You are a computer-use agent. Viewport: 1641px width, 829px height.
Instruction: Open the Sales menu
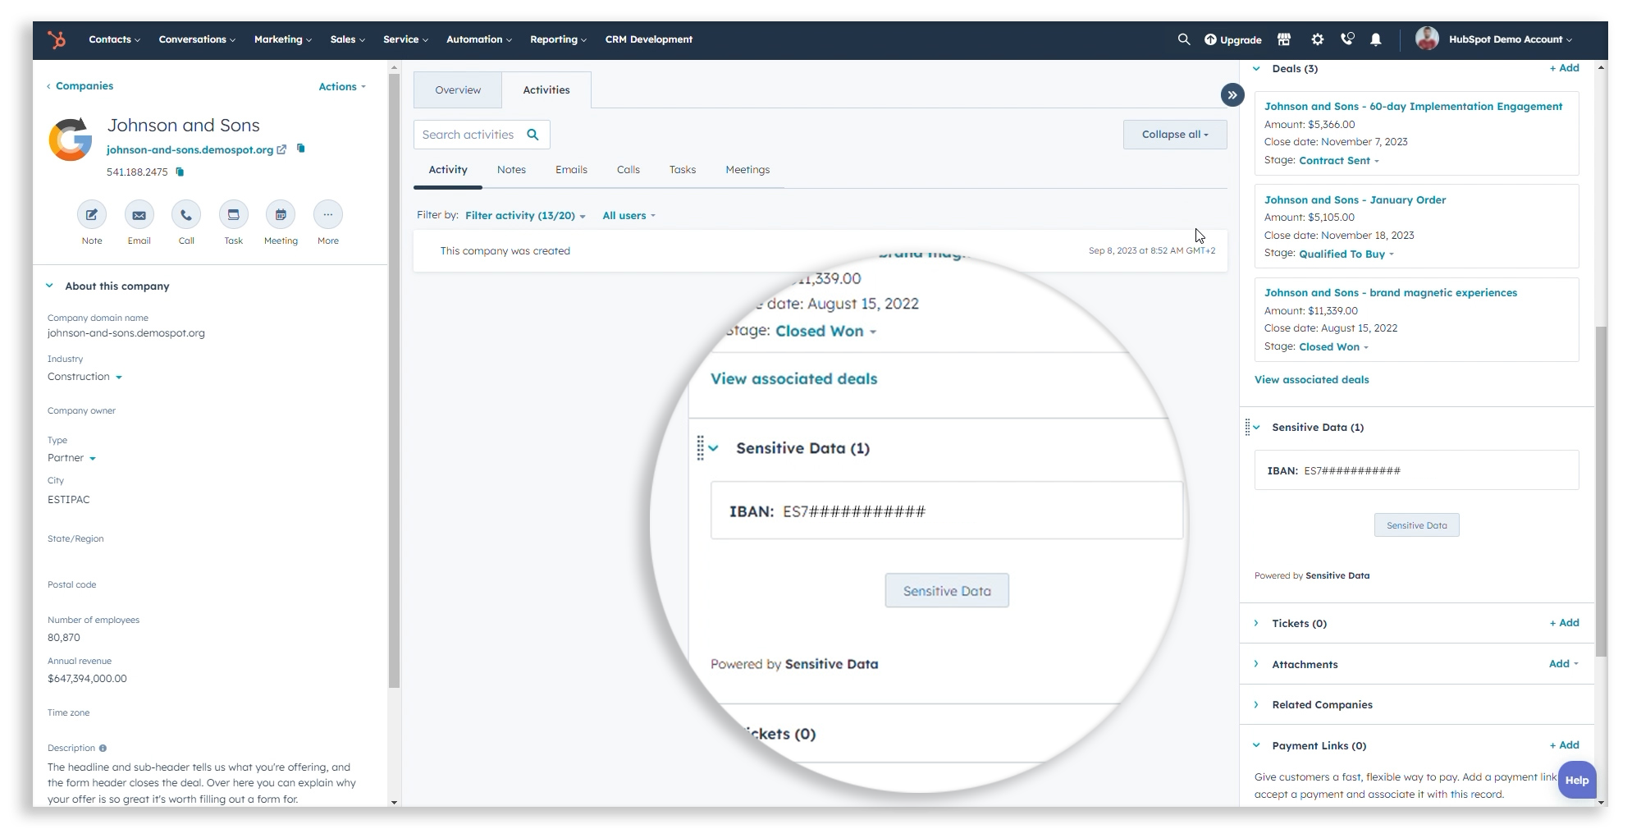tap(347, 39)
